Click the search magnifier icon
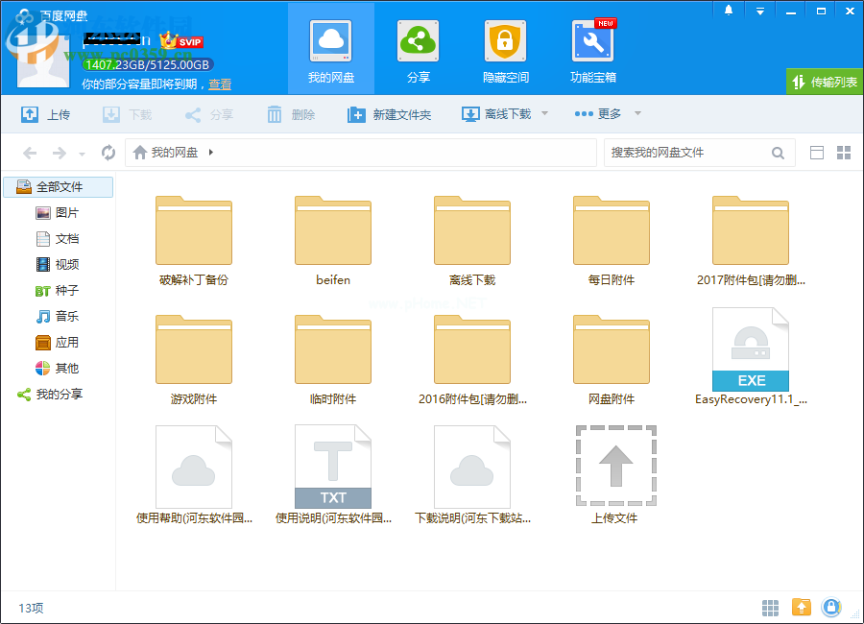 (x=778, y=153)
